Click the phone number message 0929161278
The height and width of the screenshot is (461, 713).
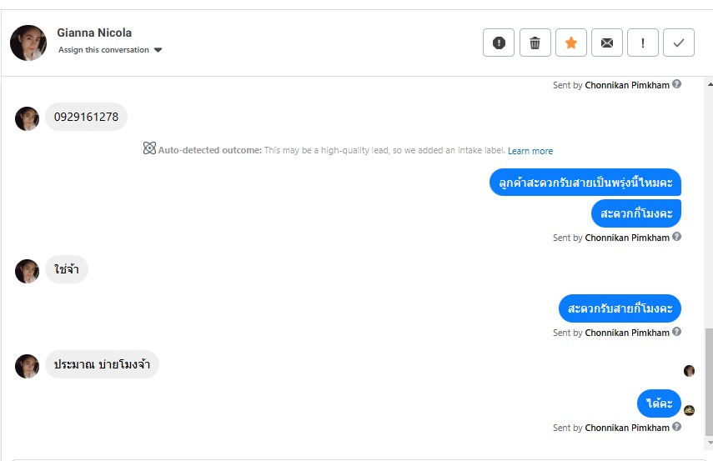click(86, 117)
